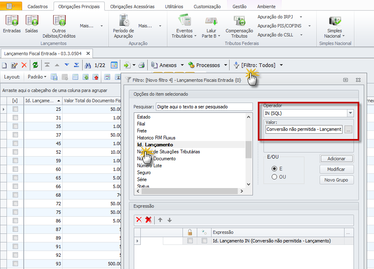
Task: Expand Apuração do CSLL dropdown
Action: tap(301, 35)
